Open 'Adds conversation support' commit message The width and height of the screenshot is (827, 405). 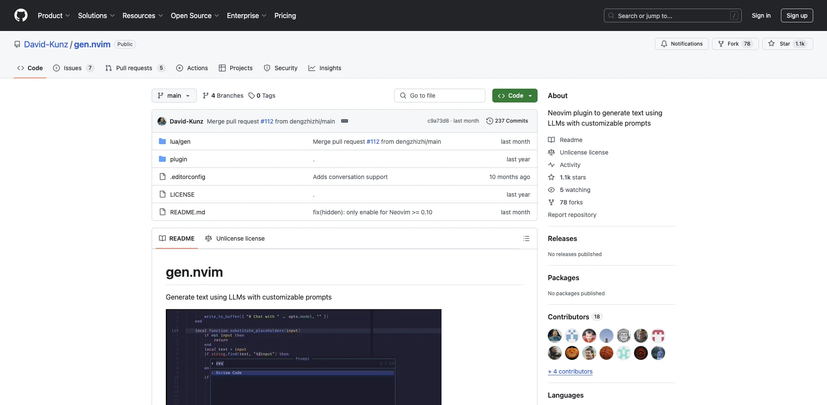(350, 177)
